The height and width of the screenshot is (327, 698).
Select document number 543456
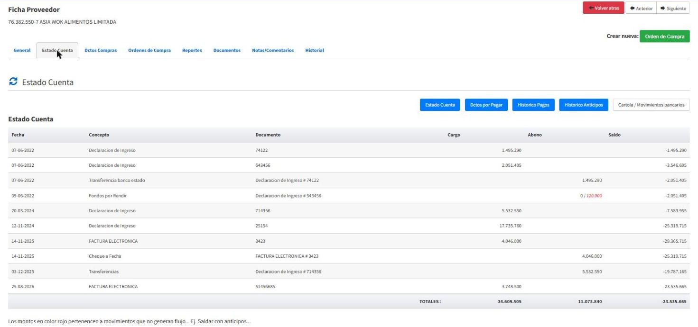(263, 165)
